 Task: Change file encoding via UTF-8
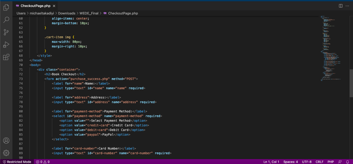pos(307,162)
